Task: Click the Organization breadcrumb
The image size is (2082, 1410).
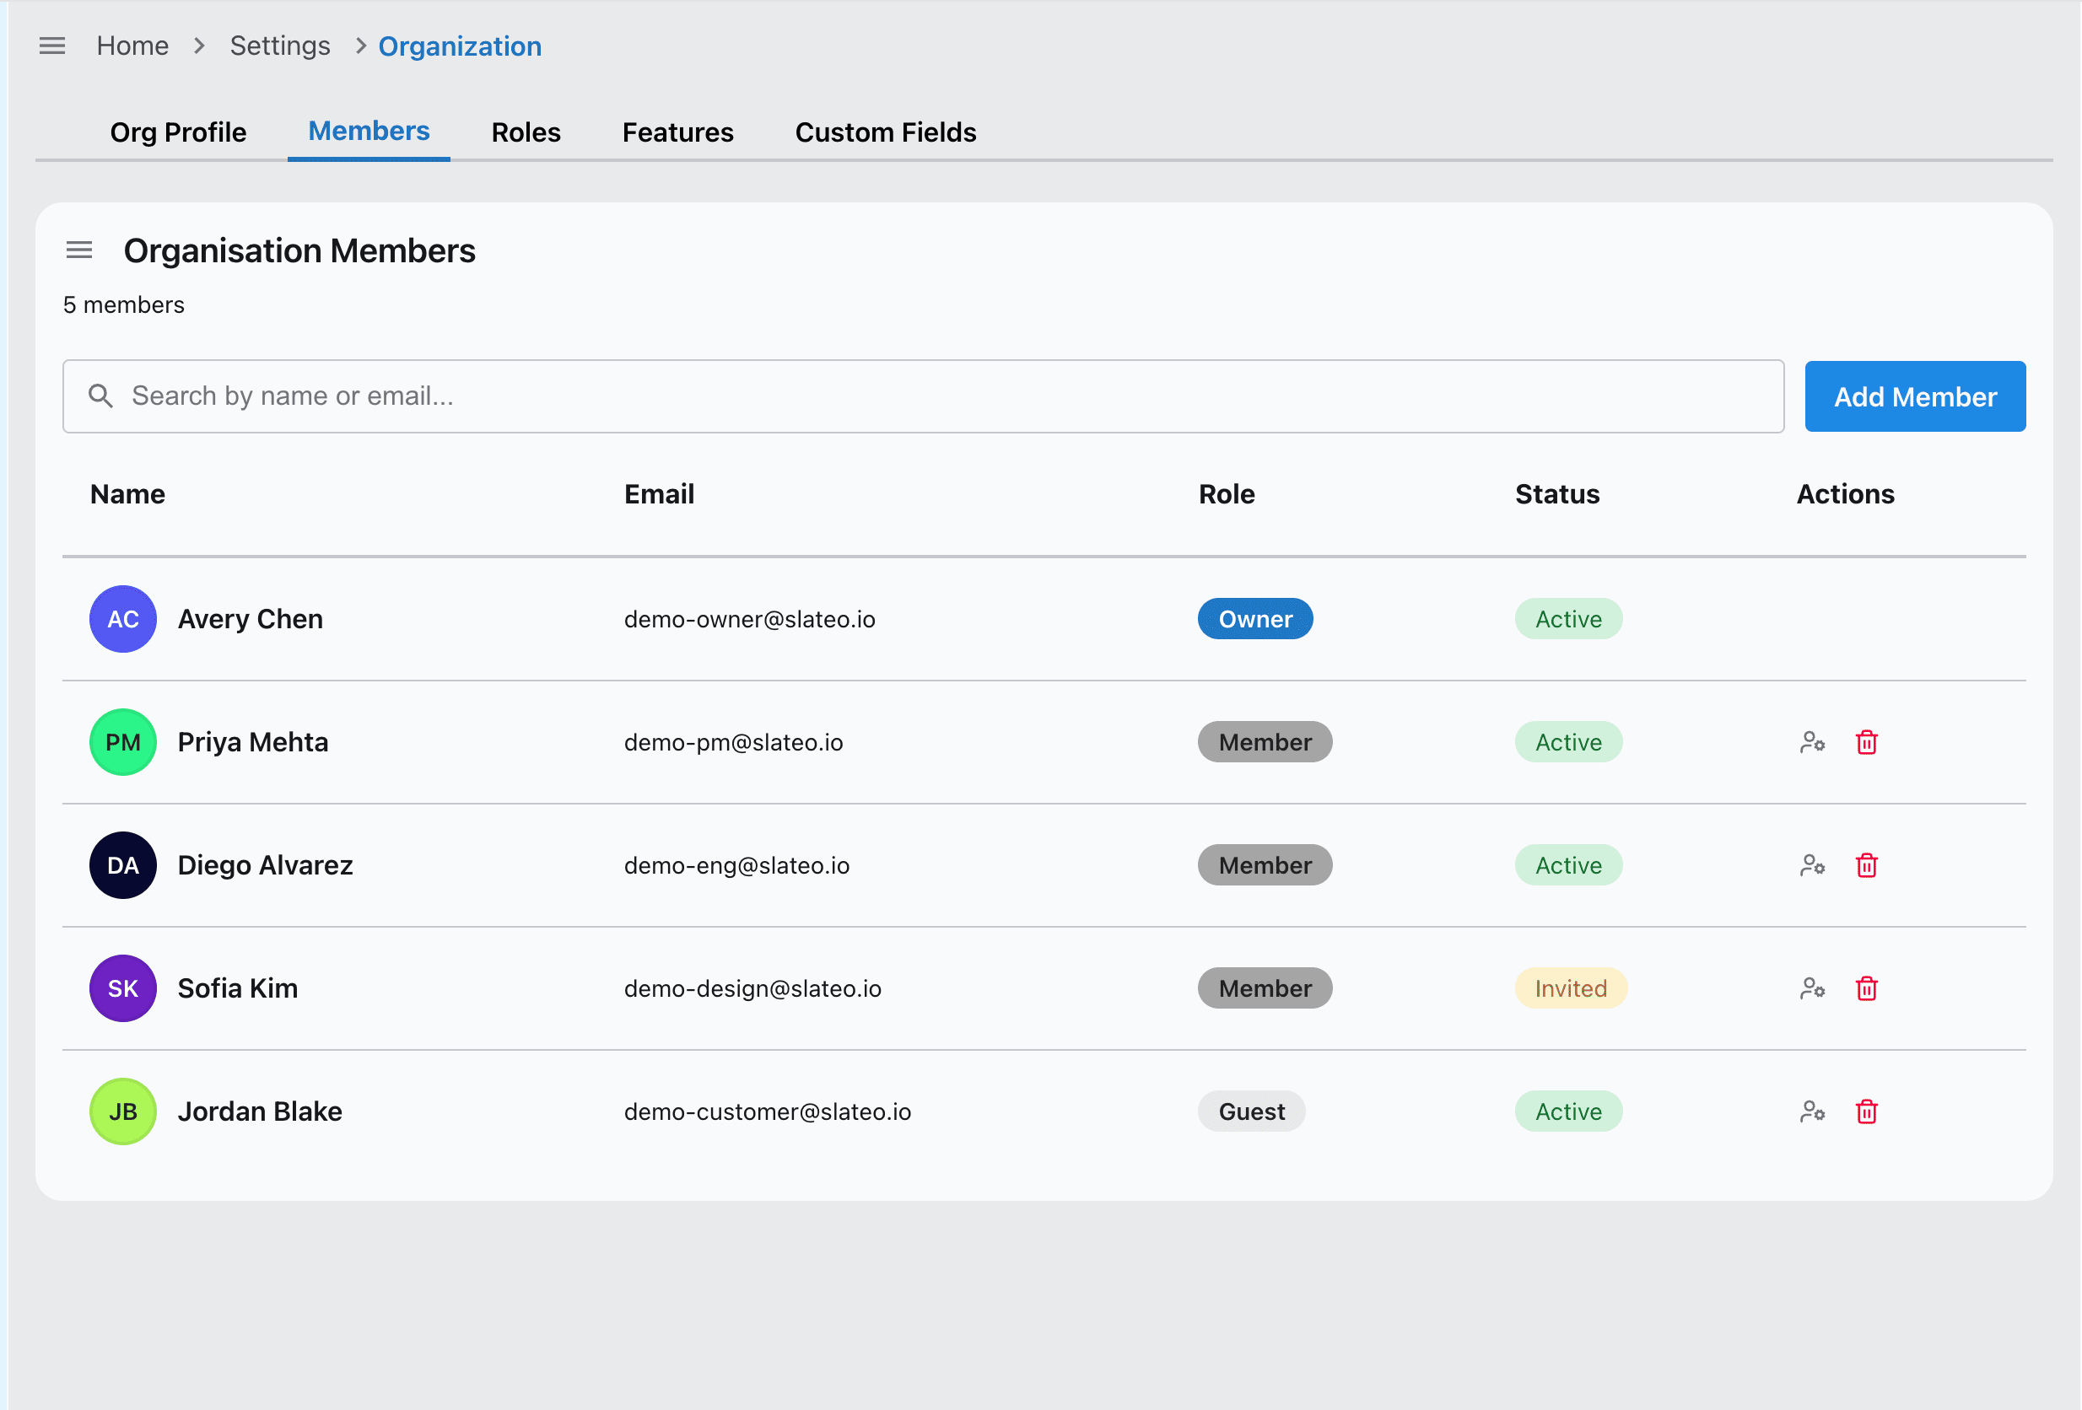Action: pyautogui.click(x=460, y=46)
